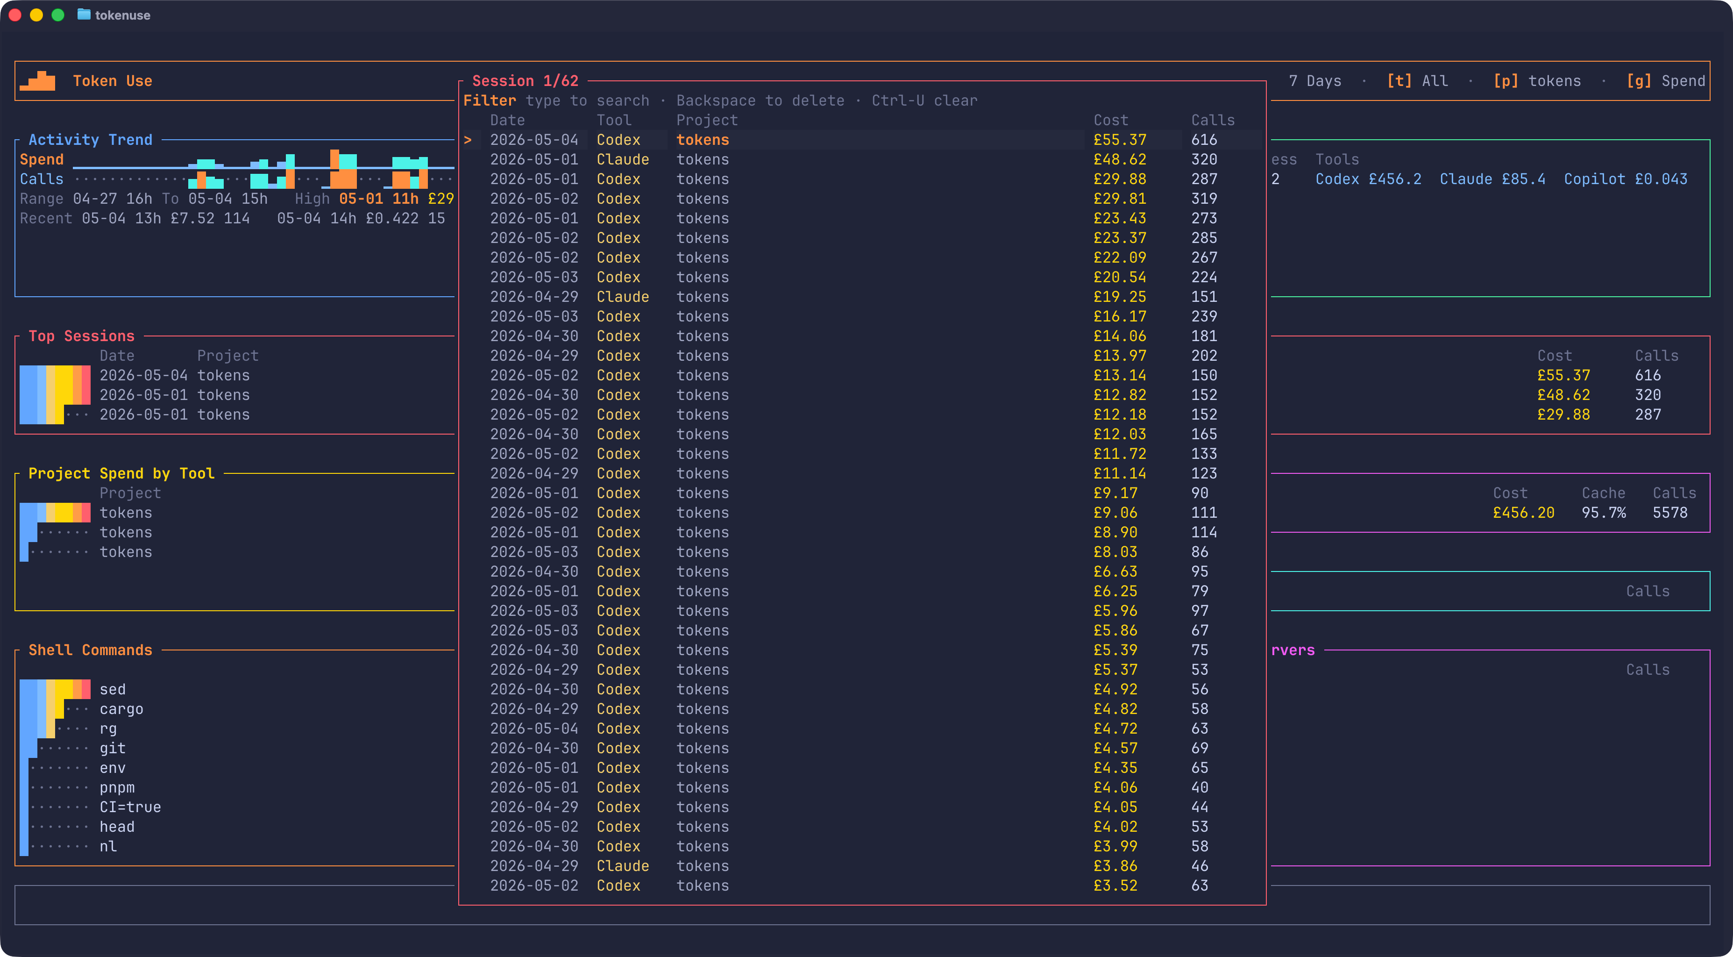Click the 5578 project calls value
The image size is (1733, 957).
point(1670,512)
